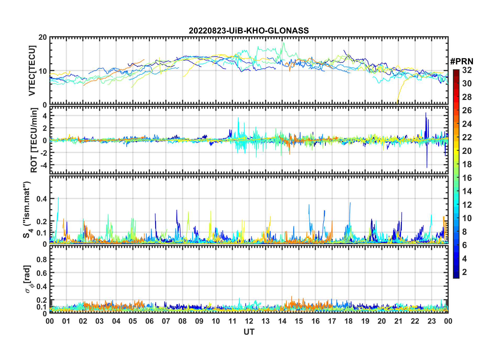Click inside the VTEC plot panel
This screenshot has height=348, width=498.
(249, 71)
